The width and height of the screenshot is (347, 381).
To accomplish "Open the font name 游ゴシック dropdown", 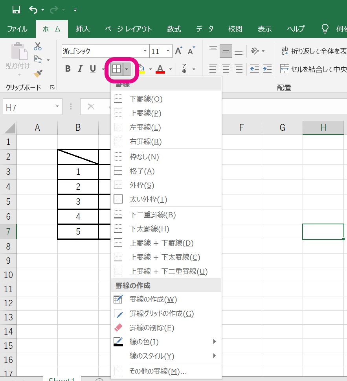I will (x=145, y=51).
